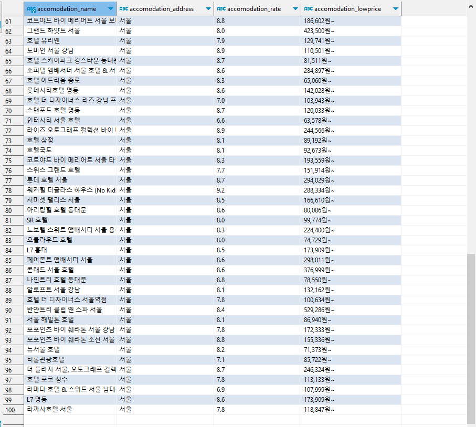Open accomodation_name column filter dropdown
This screenshot has width=476, height=427.
click(111, 9)
